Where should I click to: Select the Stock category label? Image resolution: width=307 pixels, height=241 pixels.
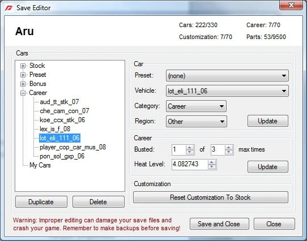pos(37,66)
